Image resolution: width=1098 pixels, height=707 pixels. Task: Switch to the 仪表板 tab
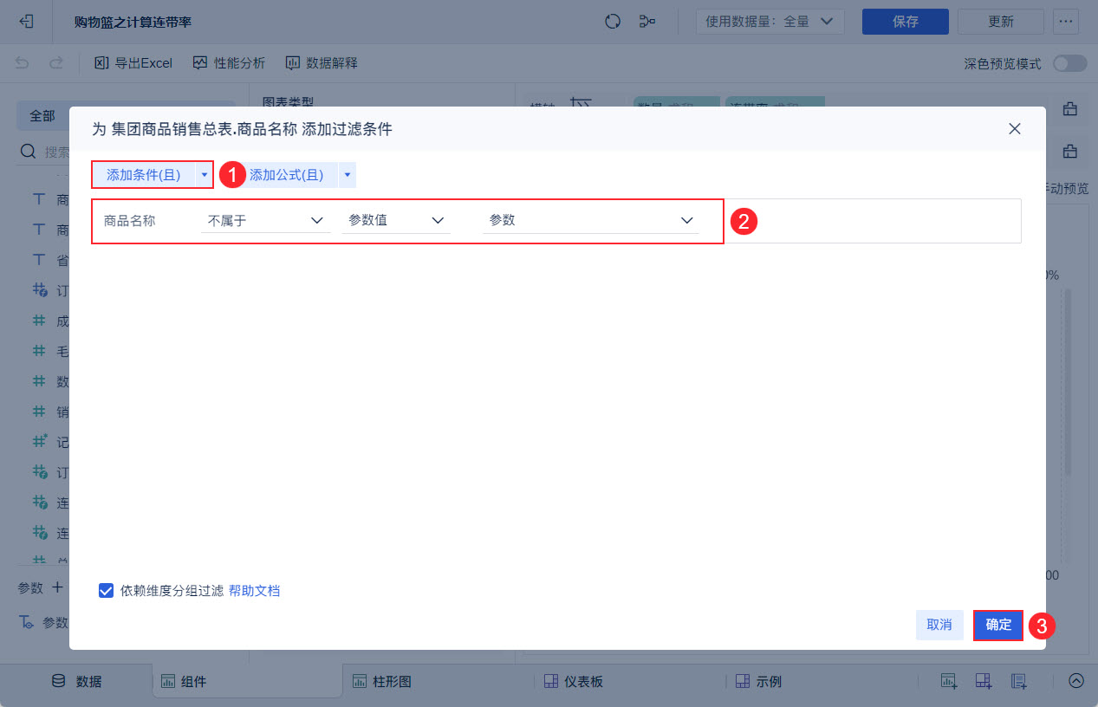point(574,681)
